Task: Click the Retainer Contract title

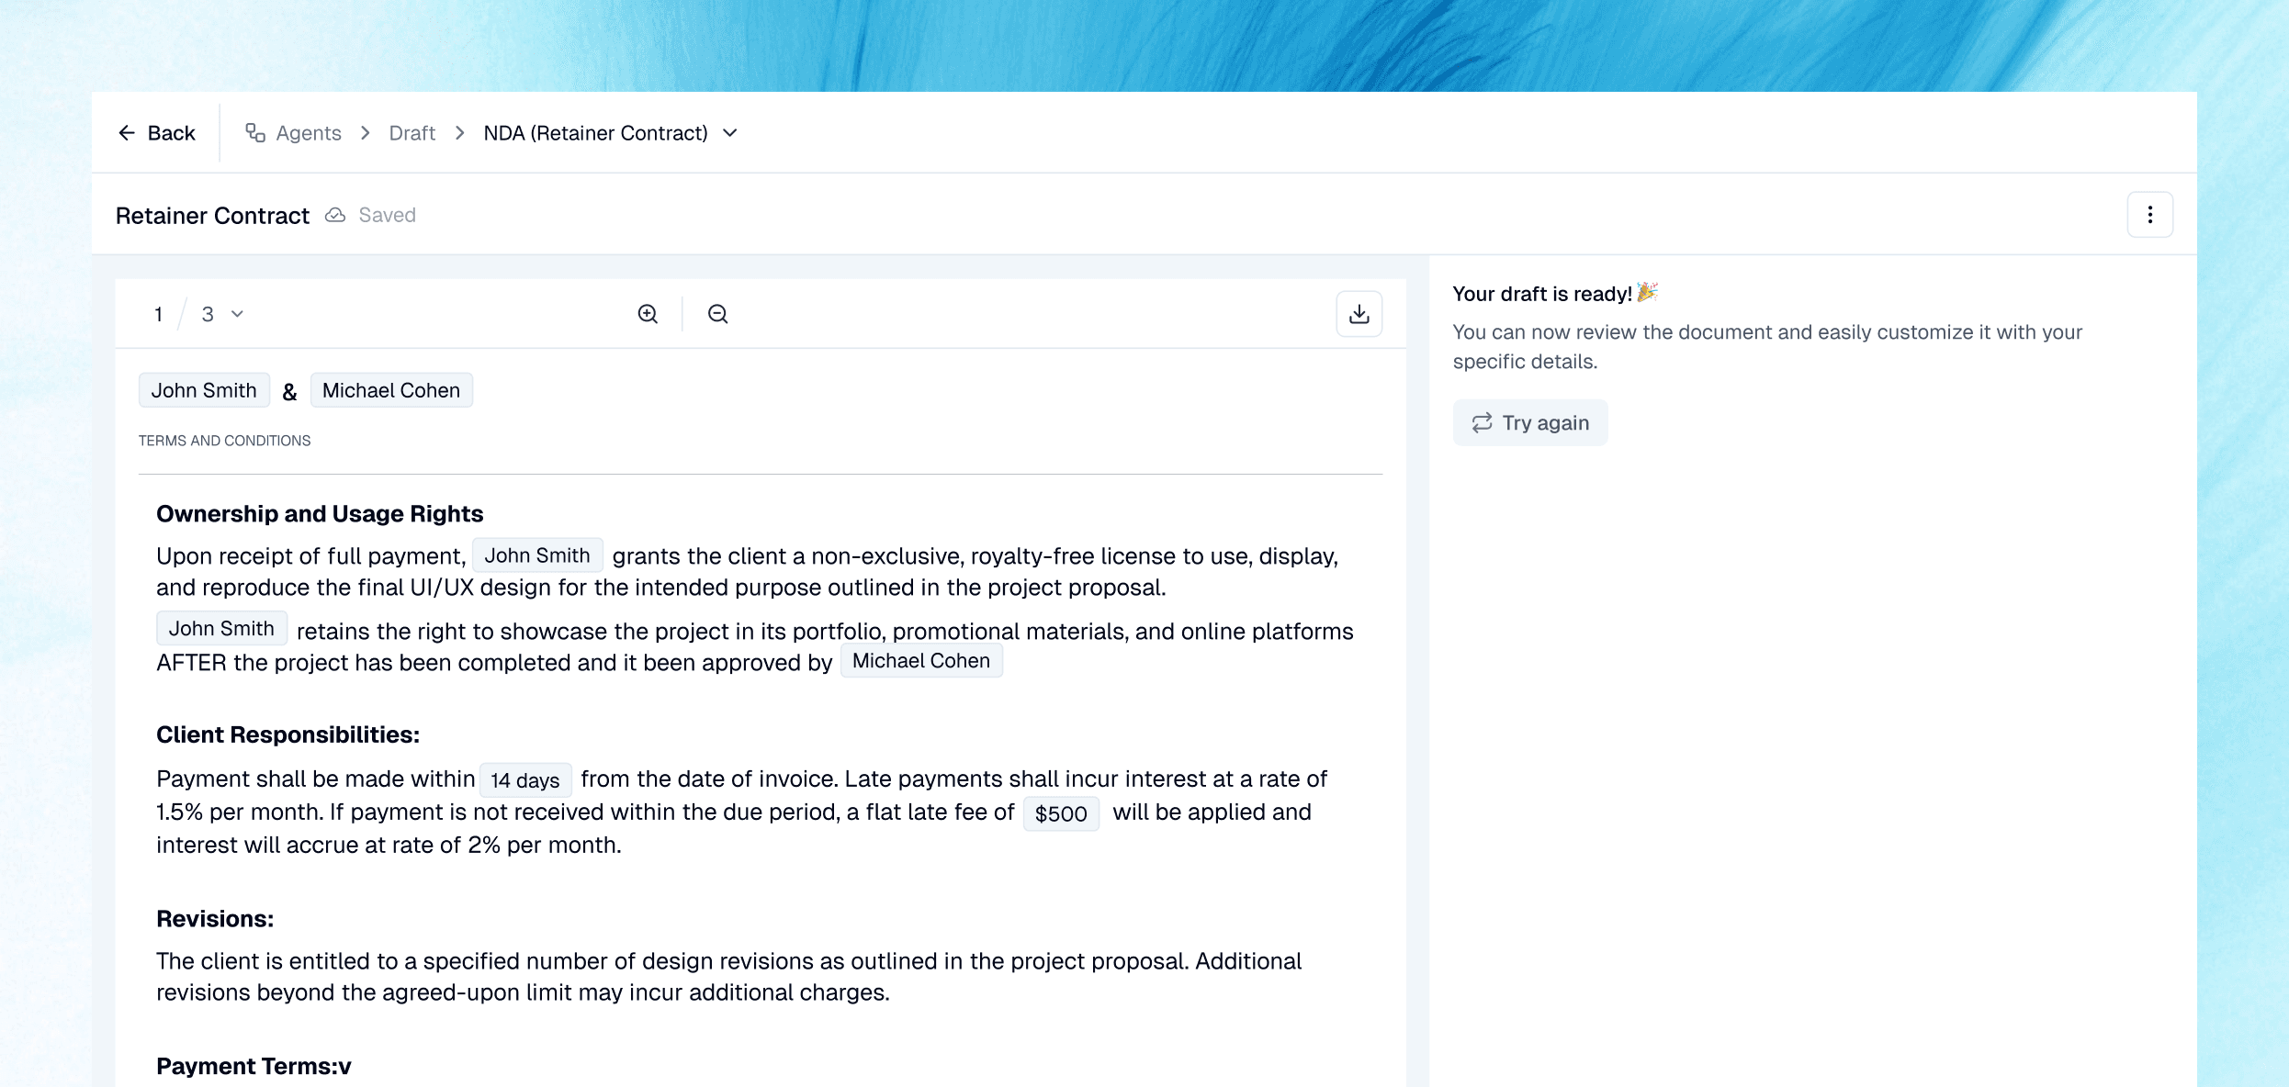Action: click(212, 216)
